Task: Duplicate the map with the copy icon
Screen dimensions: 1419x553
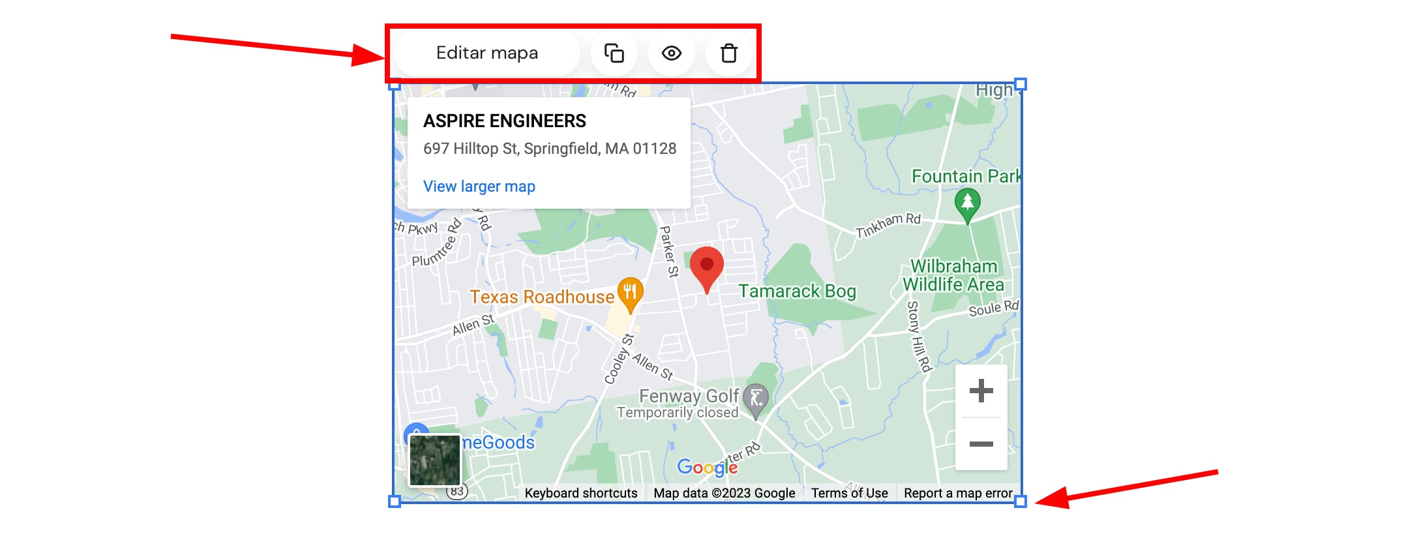Action: (x=614, y=53)
